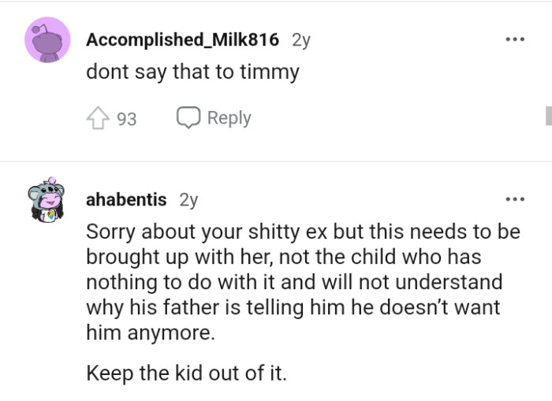Open the ahabentis username link

[126, 199]
